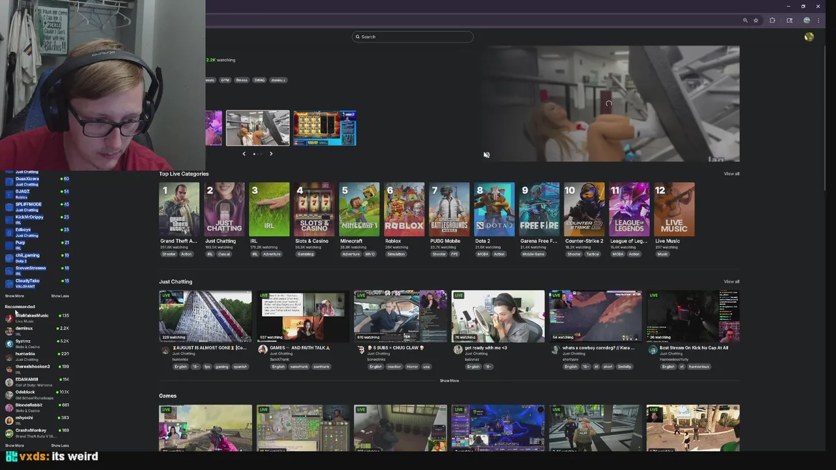Click the Simulation tag under Roblox
This screenshot has height=470, width=836.
(396, 254)
